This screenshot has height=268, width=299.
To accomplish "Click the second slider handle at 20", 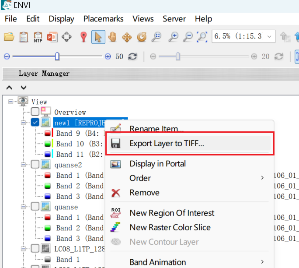I will pos(178,56).
